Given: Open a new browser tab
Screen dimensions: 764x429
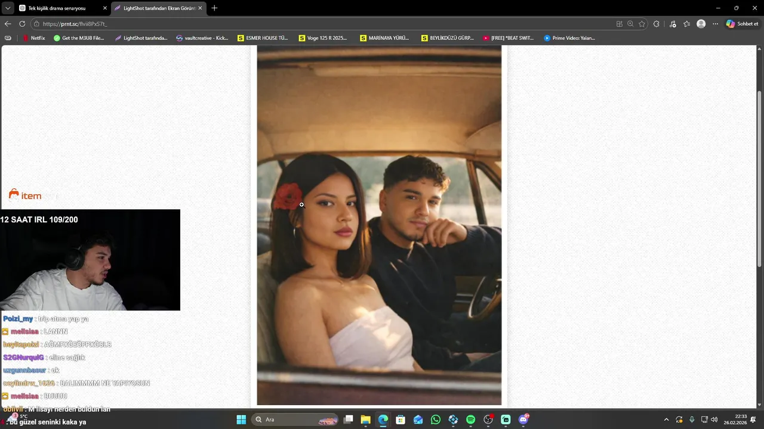Looking at the screenshot, I should pyautogui.click(x=214, y=8).
